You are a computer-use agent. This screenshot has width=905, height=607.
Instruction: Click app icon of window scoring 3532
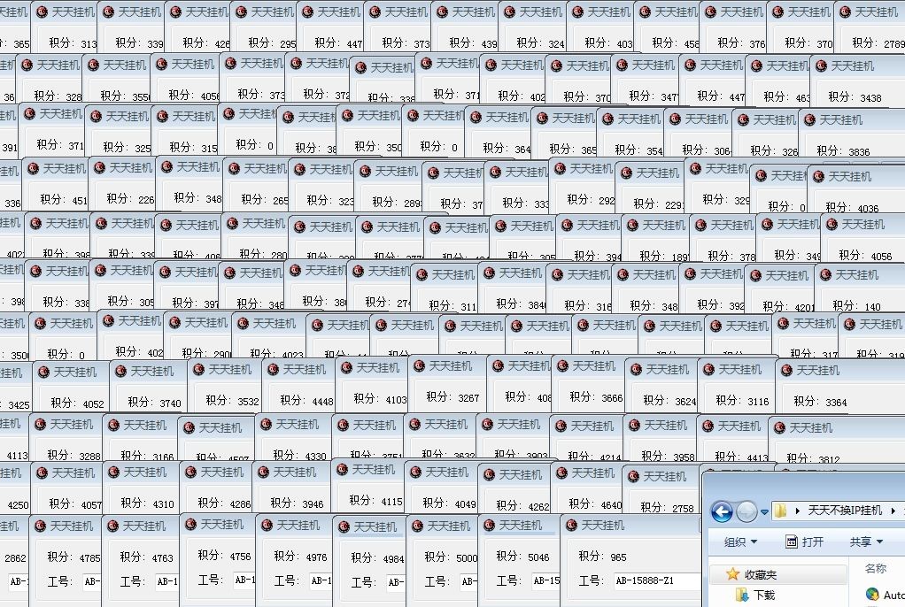(198, 369)
